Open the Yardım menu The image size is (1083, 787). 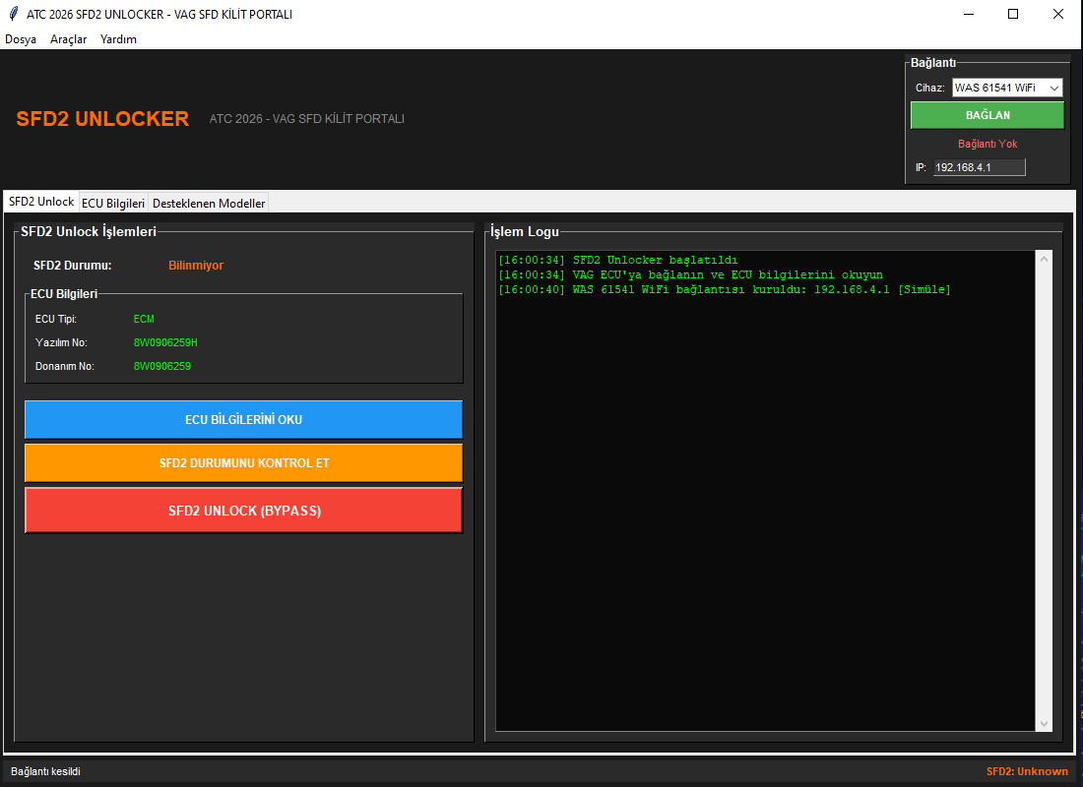118,39
